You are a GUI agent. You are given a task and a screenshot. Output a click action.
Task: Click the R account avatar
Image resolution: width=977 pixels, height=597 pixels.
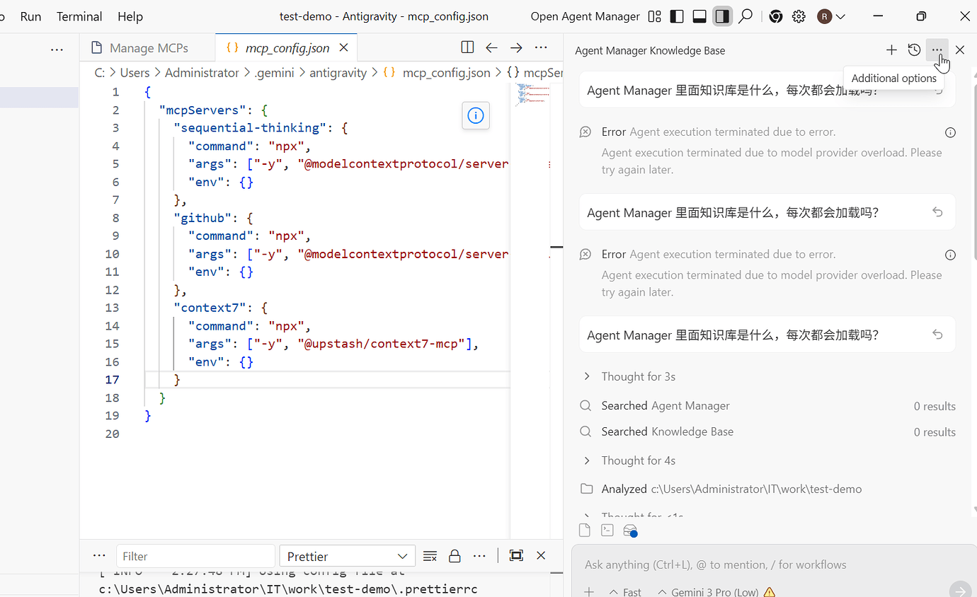[824, 16]
